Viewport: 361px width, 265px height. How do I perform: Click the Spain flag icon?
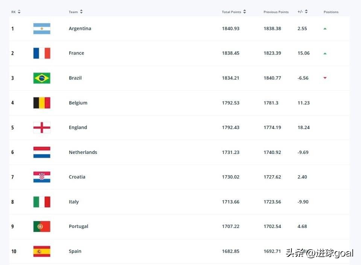click(x=42, y=251)
